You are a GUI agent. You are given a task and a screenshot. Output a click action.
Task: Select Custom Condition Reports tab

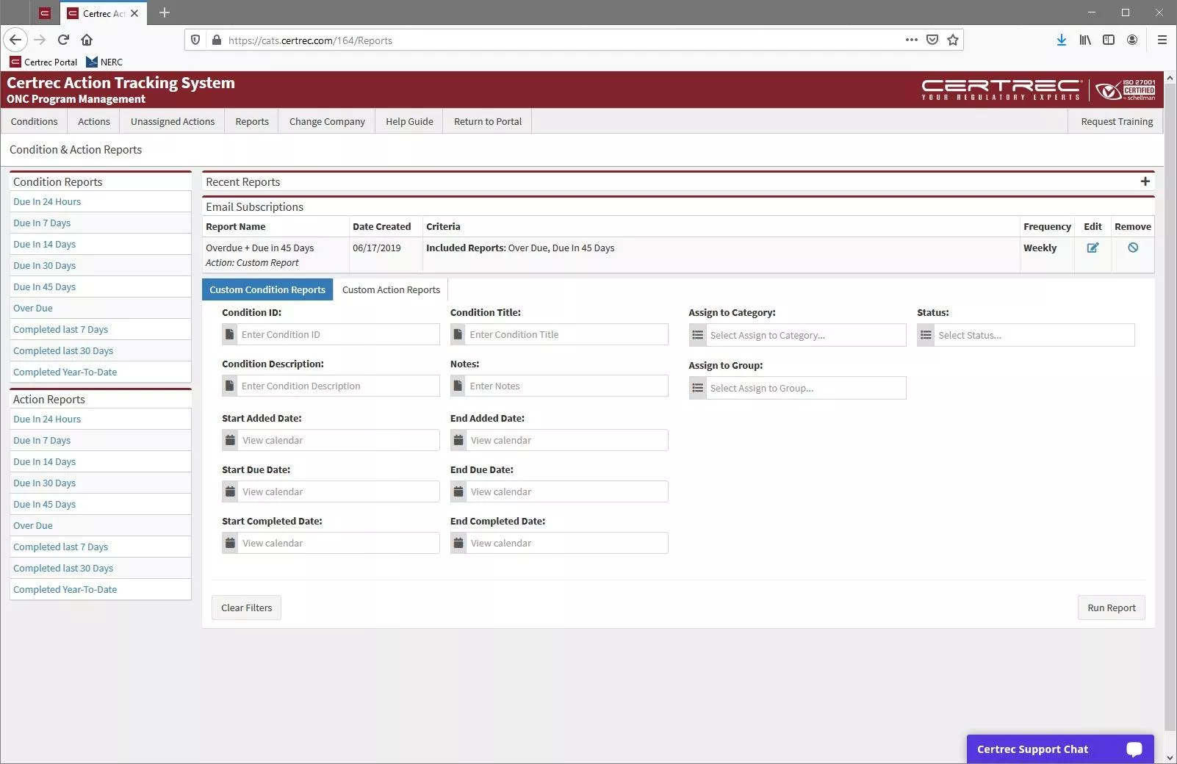click(267, 289)
